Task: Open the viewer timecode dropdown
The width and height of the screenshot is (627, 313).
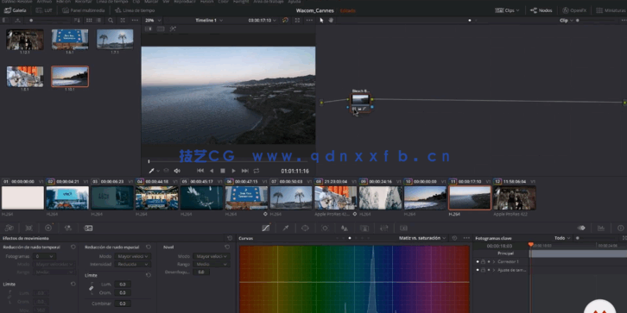Action: click(263, 20)
